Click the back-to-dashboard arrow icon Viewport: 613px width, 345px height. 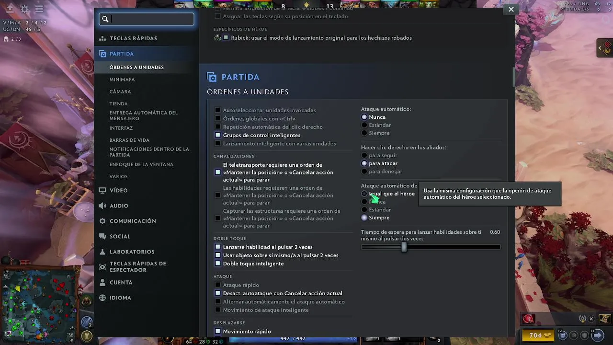coord(10,9)
